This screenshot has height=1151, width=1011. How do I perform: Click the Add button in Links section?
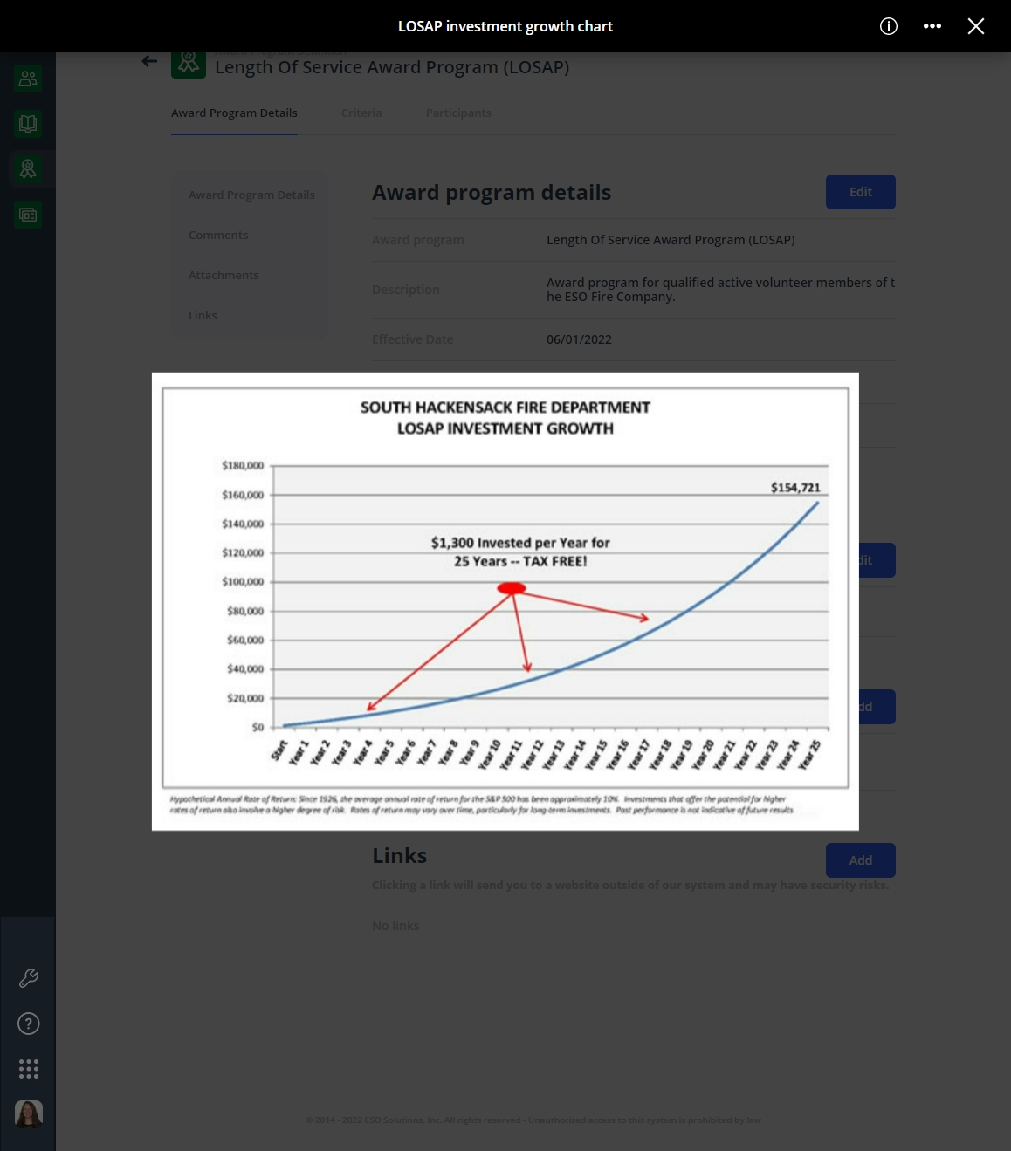tap(861, 860)
